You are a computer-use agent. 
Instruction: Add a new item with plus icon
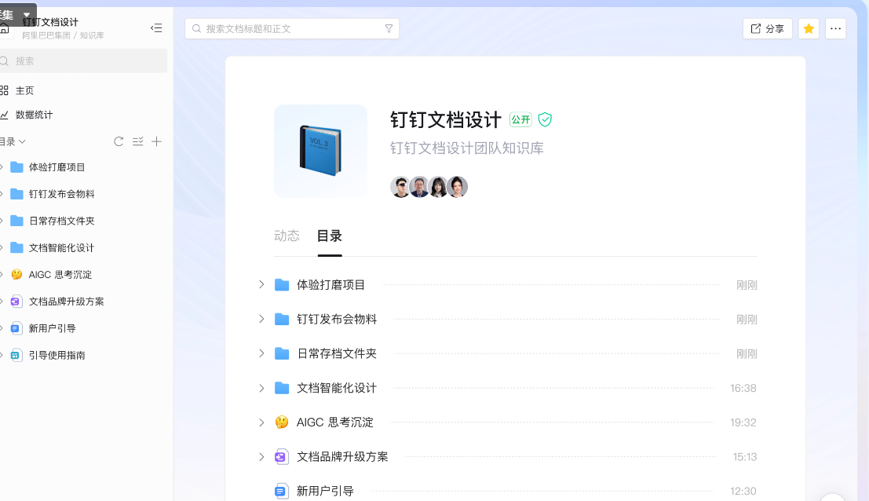(x=157, y=141)
